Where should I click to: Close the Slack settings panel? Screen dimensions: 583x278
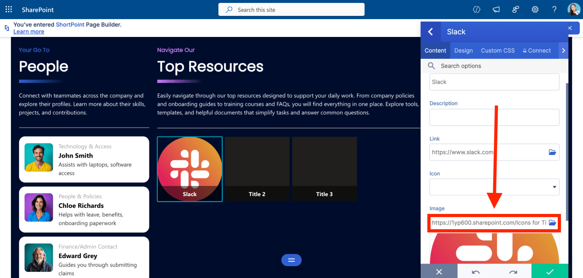pyautogui.click(x=570, y=28)
